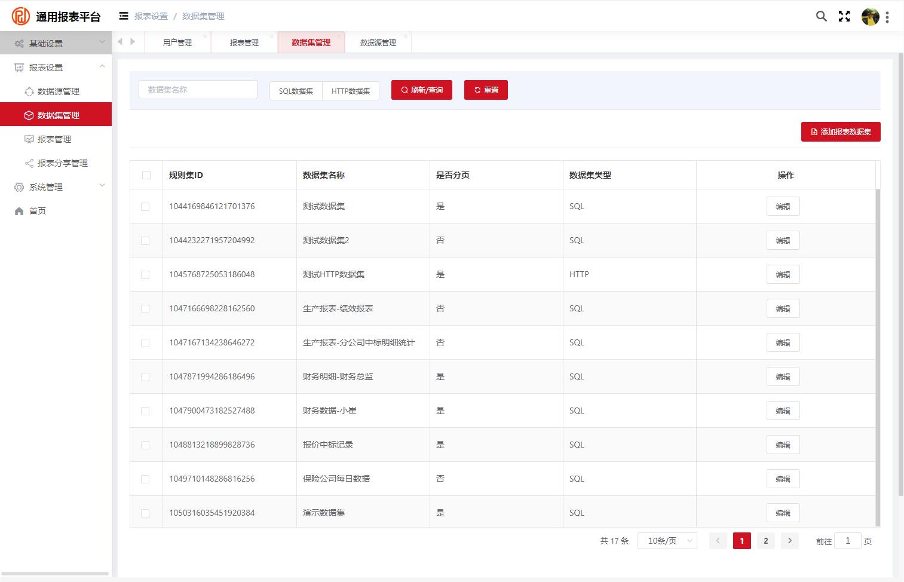Close the 报表管理 tab

tap(272, 36)
